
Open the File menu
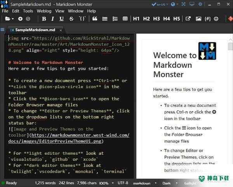click(5, 11)
